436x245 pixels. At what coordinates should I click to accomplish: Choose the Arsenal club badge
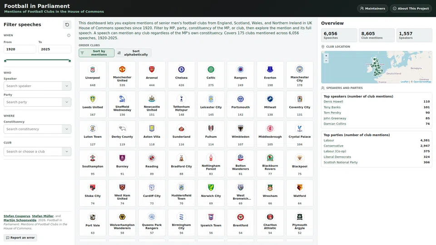(x=152, y=69)
